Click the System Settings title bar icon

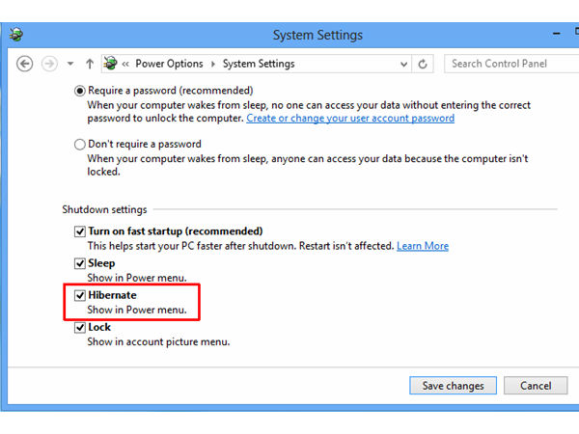coord(16,35)
